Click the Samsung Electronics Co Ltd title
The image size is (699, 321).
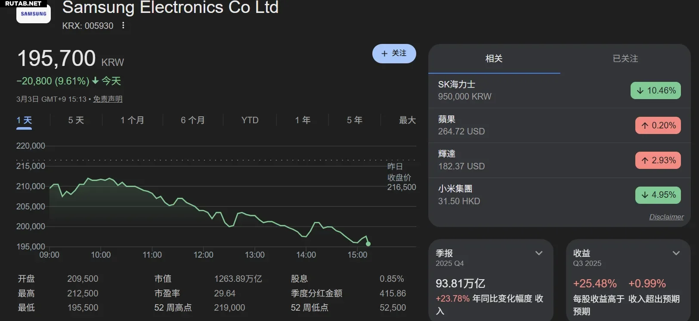(x=170, y=7)
